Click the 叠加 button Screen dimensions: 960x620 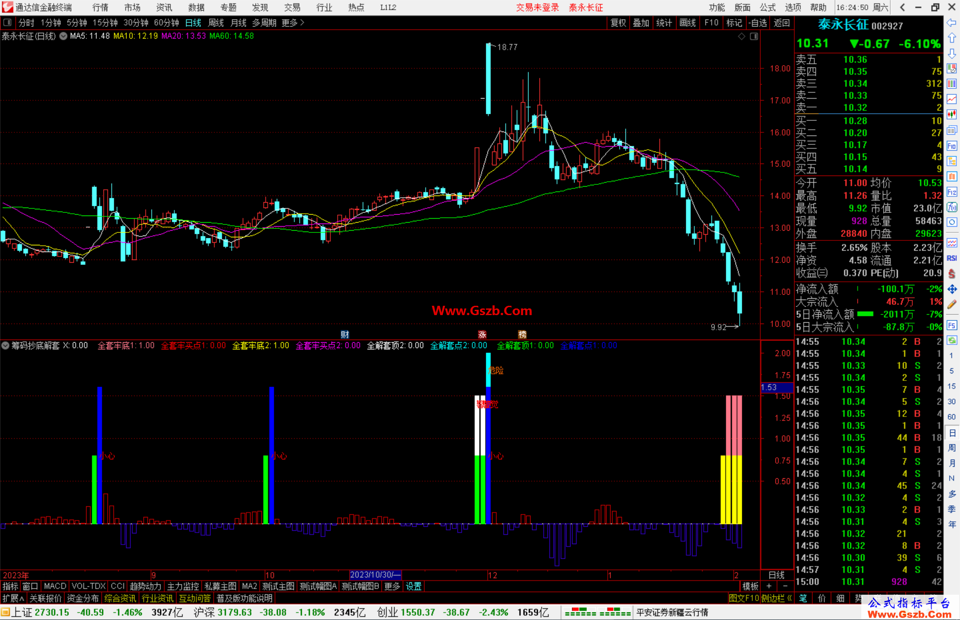coord(641,23)
